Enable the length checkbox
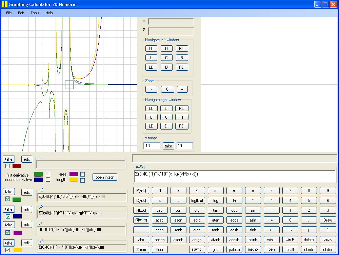This screenshot has height=255, width=339. [82, 180]
